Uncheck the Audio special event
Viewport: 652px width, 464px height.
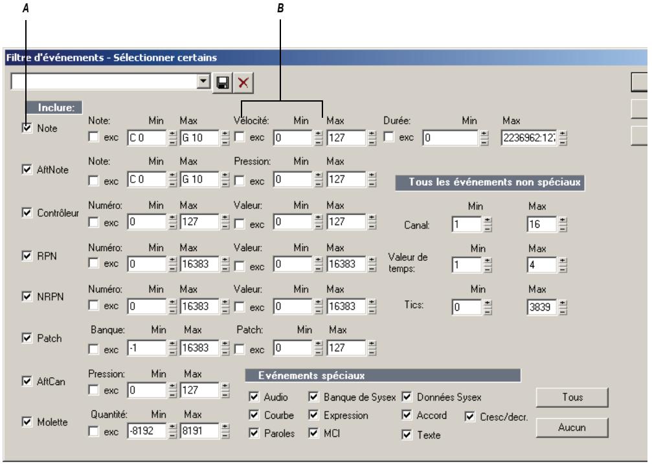[x=254, y=397]
